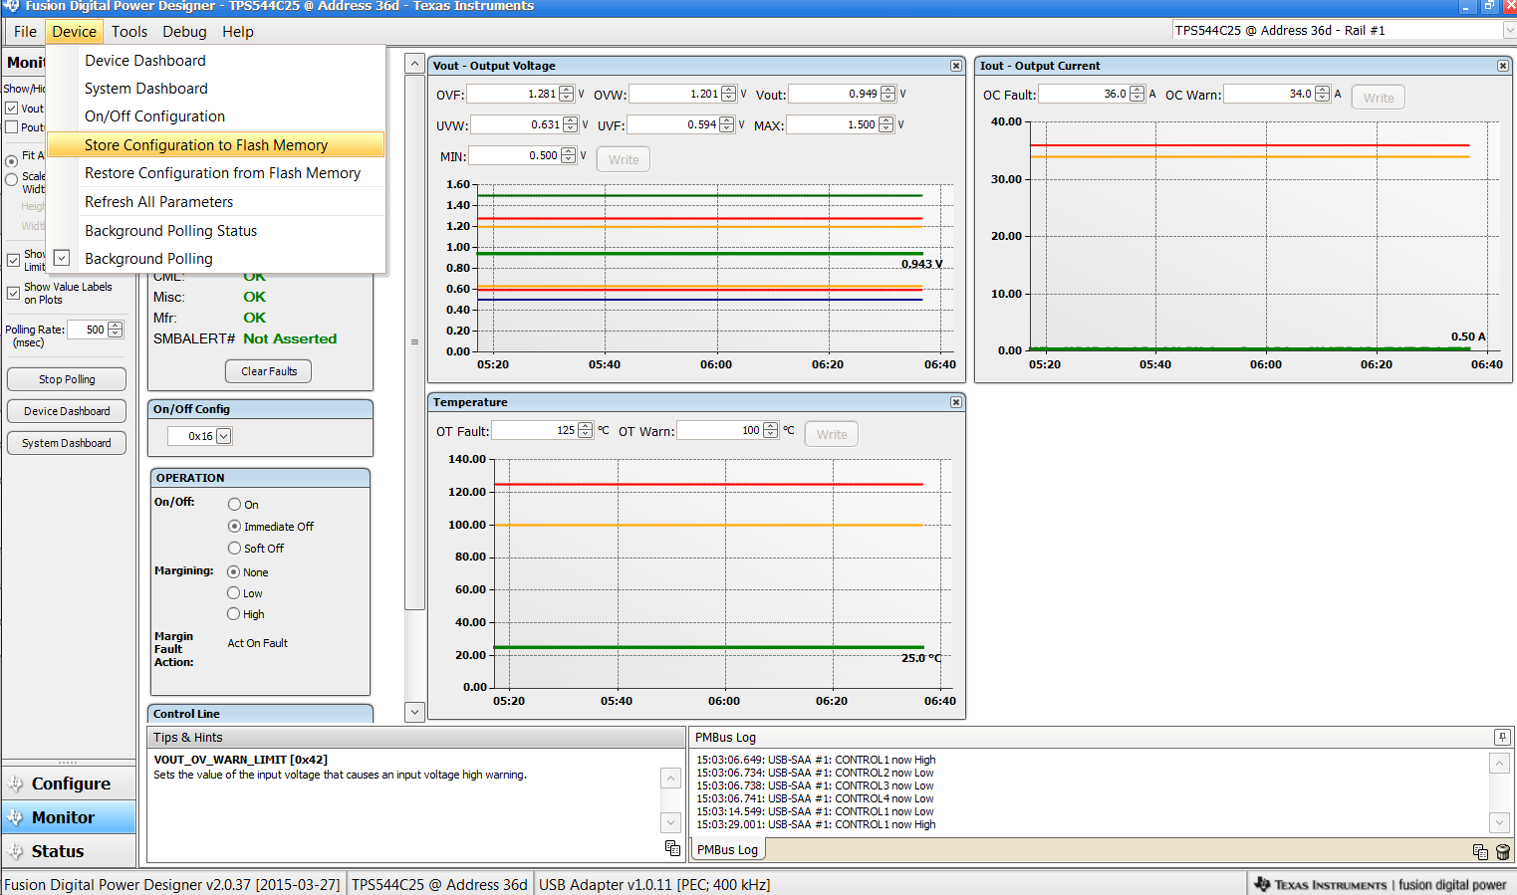Image resolution: width=1517 pixels, height=895 pixels.
Task: Open the Tools menu
Action: point(129,32)
